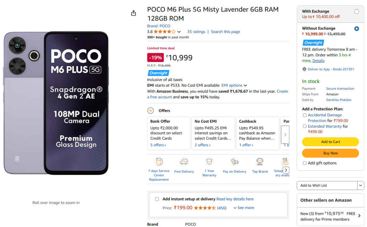Click the Buy Now button
The height and width of the screenshot is (227, 367).
click(x=330, y=153)
